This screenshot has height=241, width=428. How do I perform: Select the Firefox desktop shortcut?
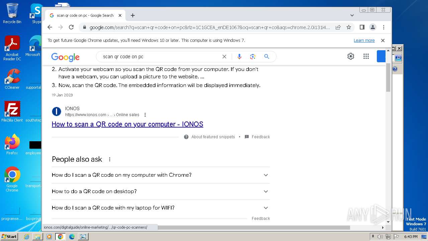coord(12,144)
